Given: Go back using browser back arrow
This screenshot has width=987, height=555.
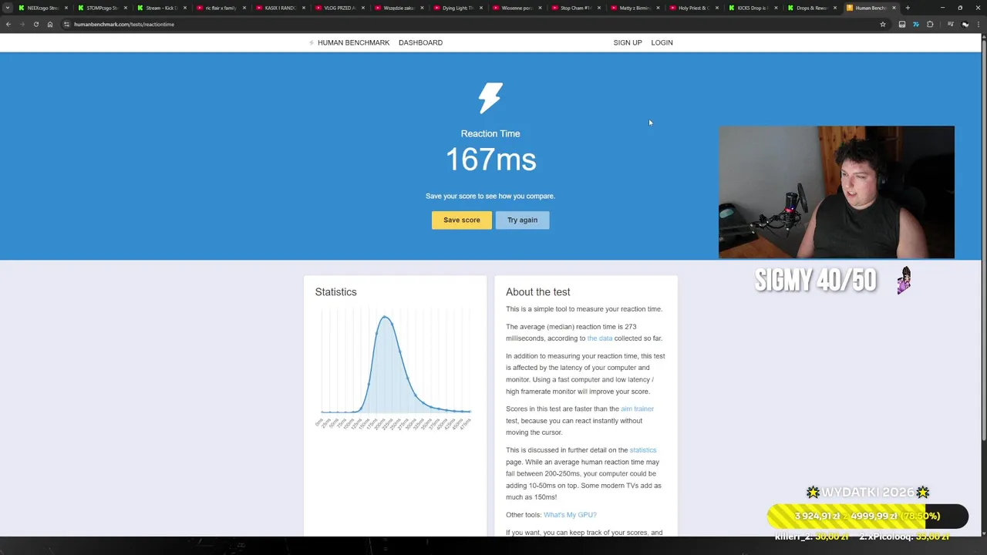Looking at the screenshot, I should (x=8, y=24).
